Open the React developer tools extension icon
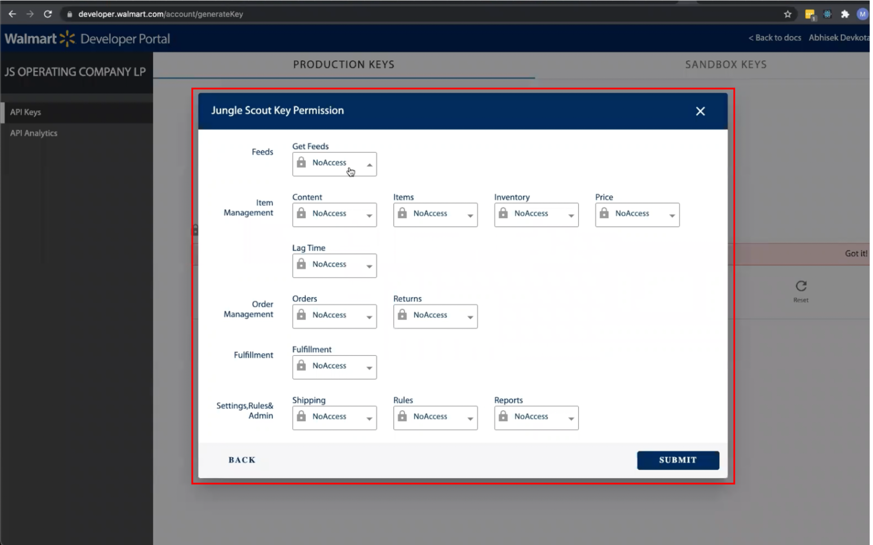 pos(827,14)
